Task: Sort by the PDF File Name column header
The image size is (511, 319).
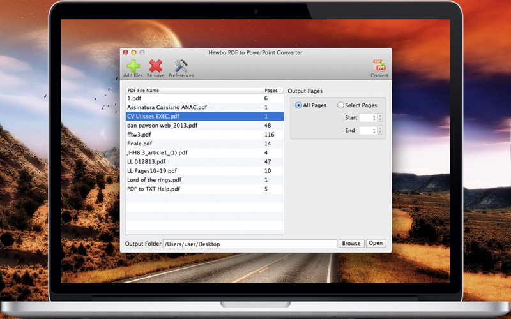Action: pyautogui.click(x=194, y=90)
